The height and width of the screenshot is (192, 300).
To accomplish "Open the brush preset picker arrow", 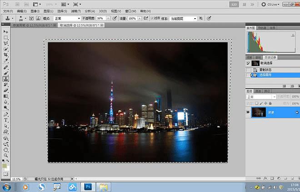I will (25, 18).
